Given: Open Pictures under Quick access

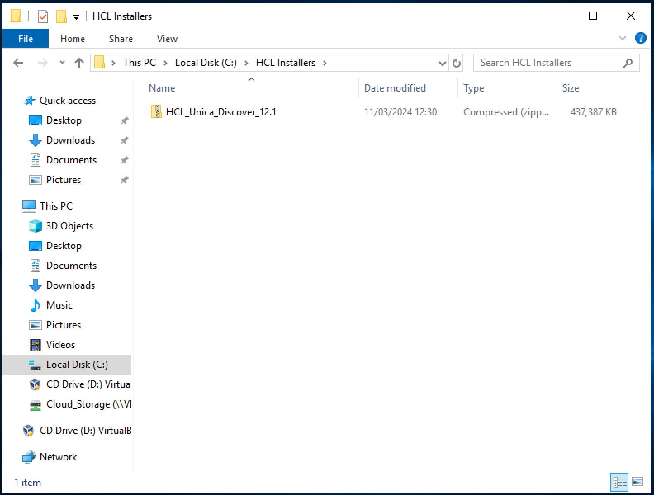Looking at the screenshot, I should pyautogui.click(x=64, y=180).
